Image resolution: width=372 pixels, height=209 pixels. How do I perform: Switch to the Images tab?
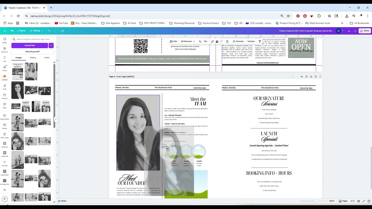coord(19,58)
